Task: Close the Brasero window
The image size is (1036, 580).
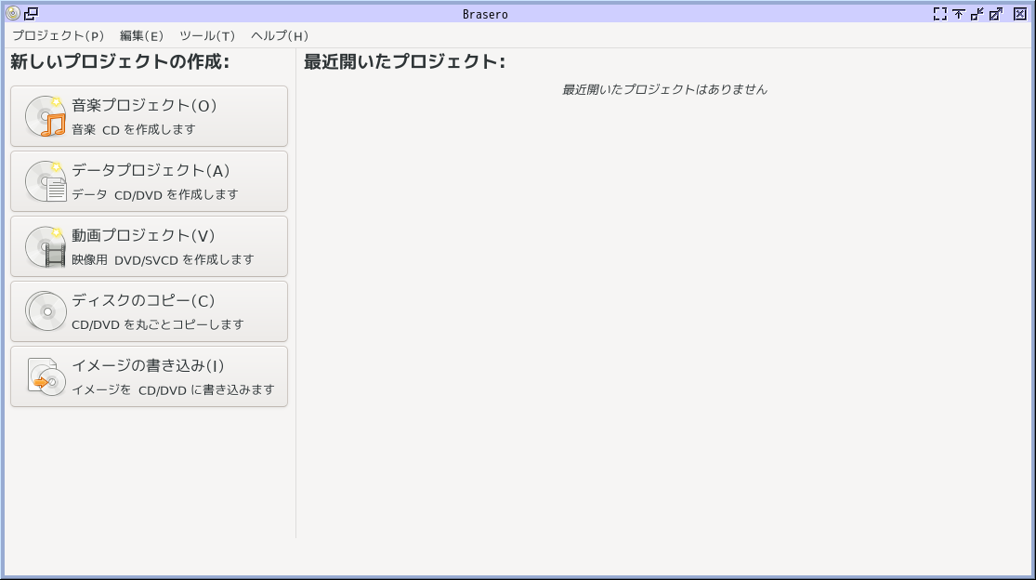Action: [x=1020, y=14]
